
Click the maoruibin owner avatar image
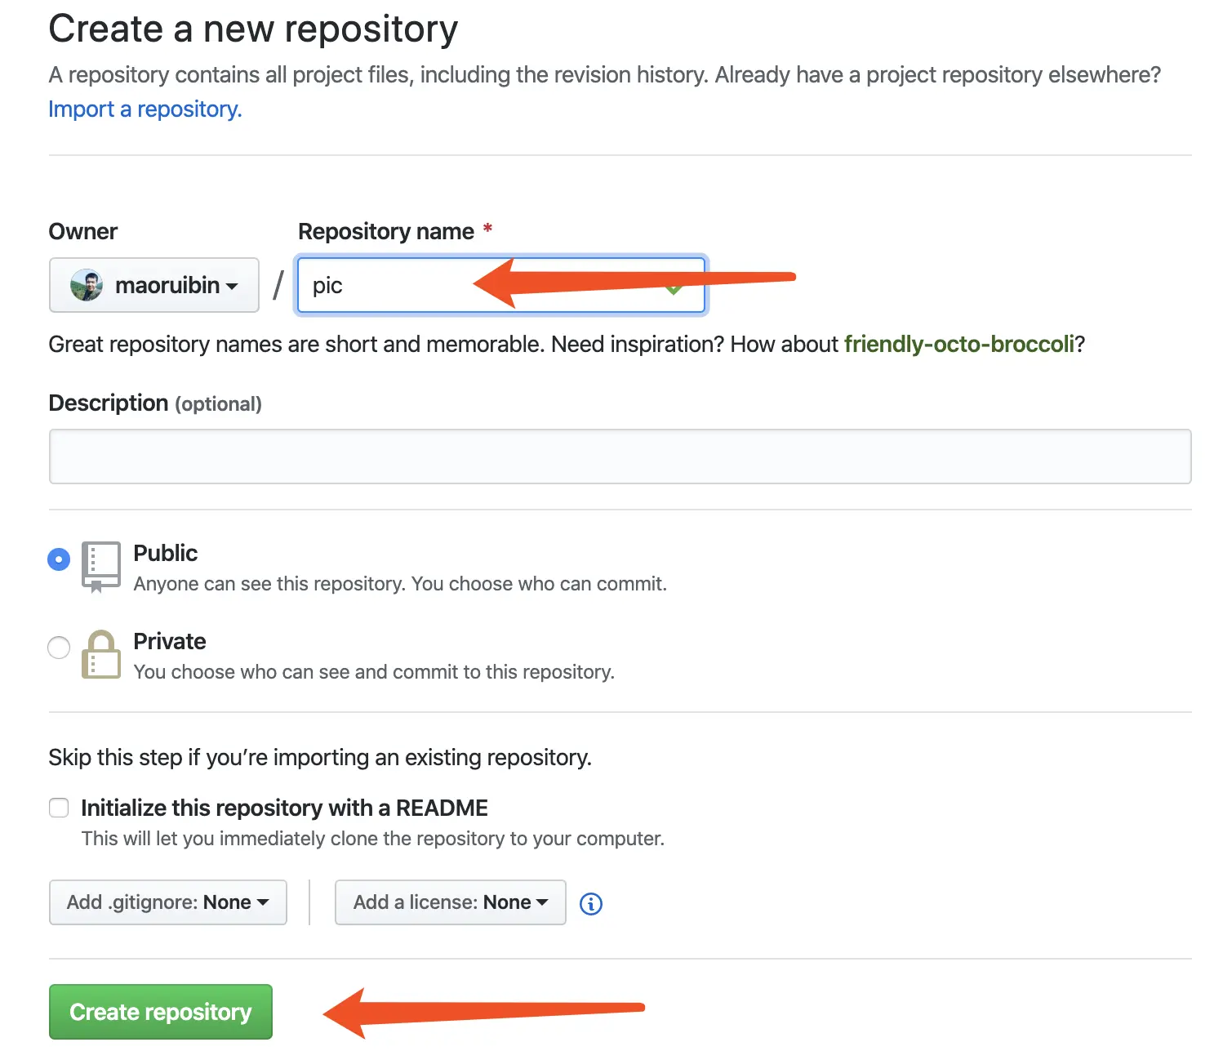87,285
